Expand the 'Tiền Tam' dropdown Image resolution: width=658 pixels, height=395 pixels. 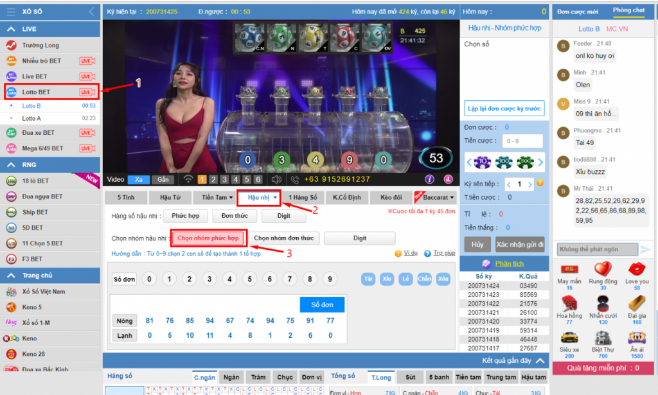click(x=217, y=198)
